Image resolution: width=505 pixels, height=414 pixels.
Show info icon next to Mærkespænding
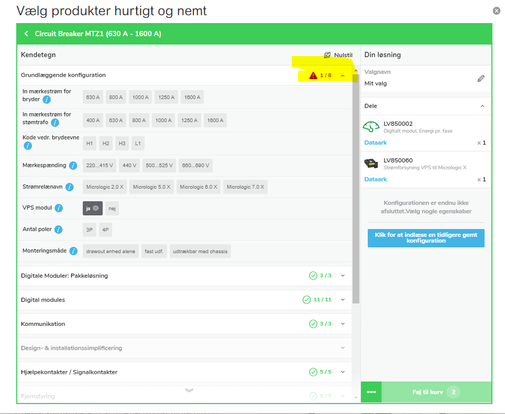(x=73, y=166)
